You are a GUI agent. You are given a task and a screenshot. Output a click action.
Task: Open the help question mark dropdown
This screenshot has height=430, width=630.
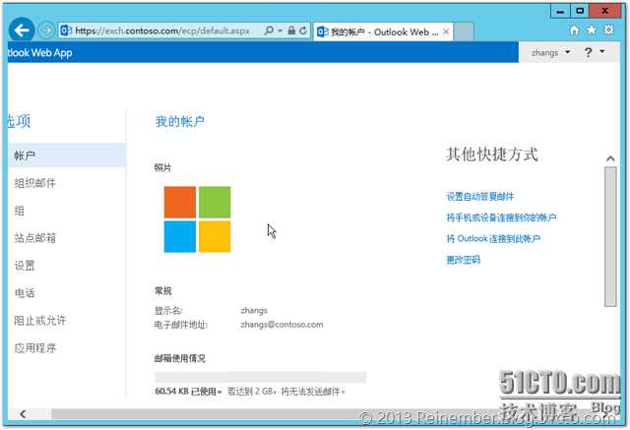(593, 52)
